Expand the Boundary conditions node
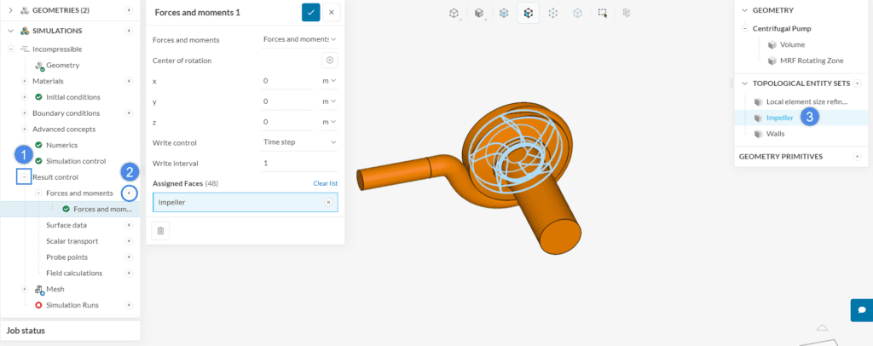The height and width of the screenshot is (346, 873). [x=24, y=113]
